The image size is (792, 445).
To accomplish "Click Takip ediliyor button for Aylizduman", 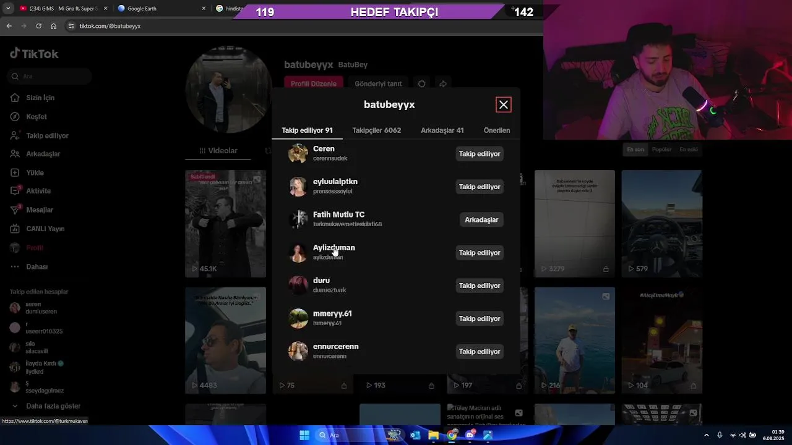I will [480, 253].
